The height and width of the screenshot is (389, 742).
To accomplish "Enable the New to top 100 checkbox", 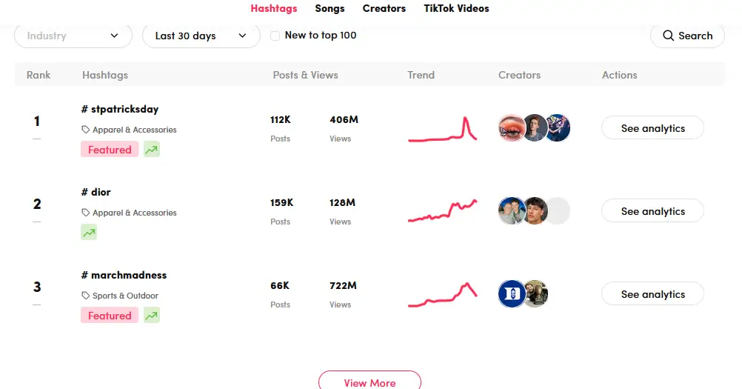I will click(x=275, y=36).
